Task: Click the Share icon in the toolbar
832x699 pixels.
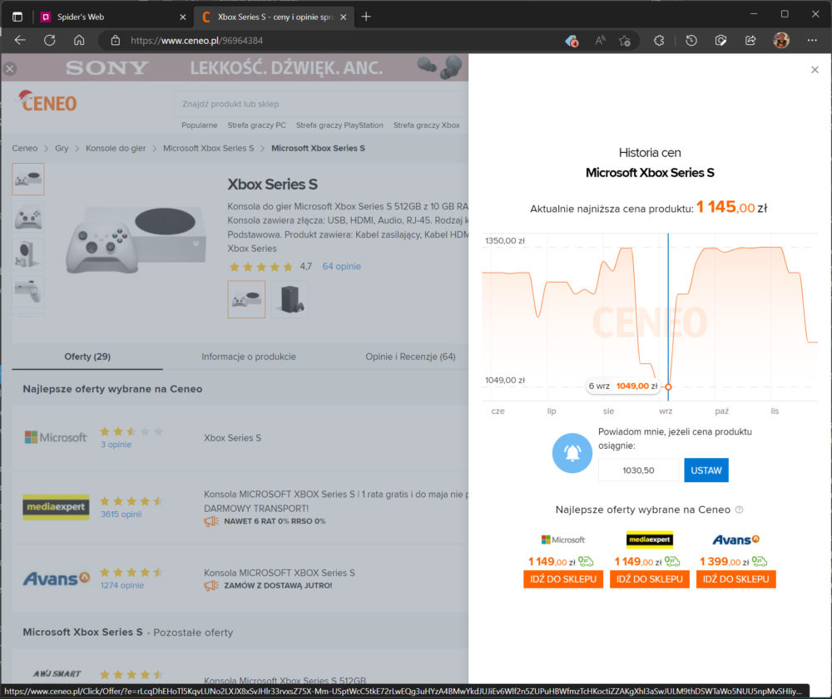Action: (750, 40)
